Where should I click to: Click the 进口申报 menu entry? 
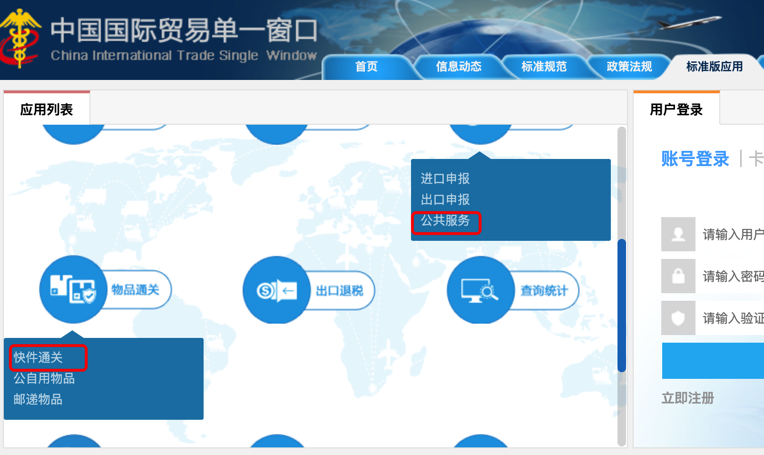pos(445,178)
